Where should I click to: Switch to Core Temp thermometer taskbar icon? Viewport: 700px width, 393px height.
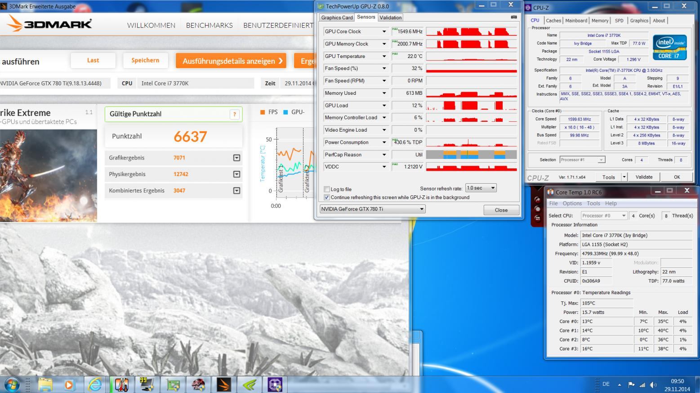tap(121, 385)
